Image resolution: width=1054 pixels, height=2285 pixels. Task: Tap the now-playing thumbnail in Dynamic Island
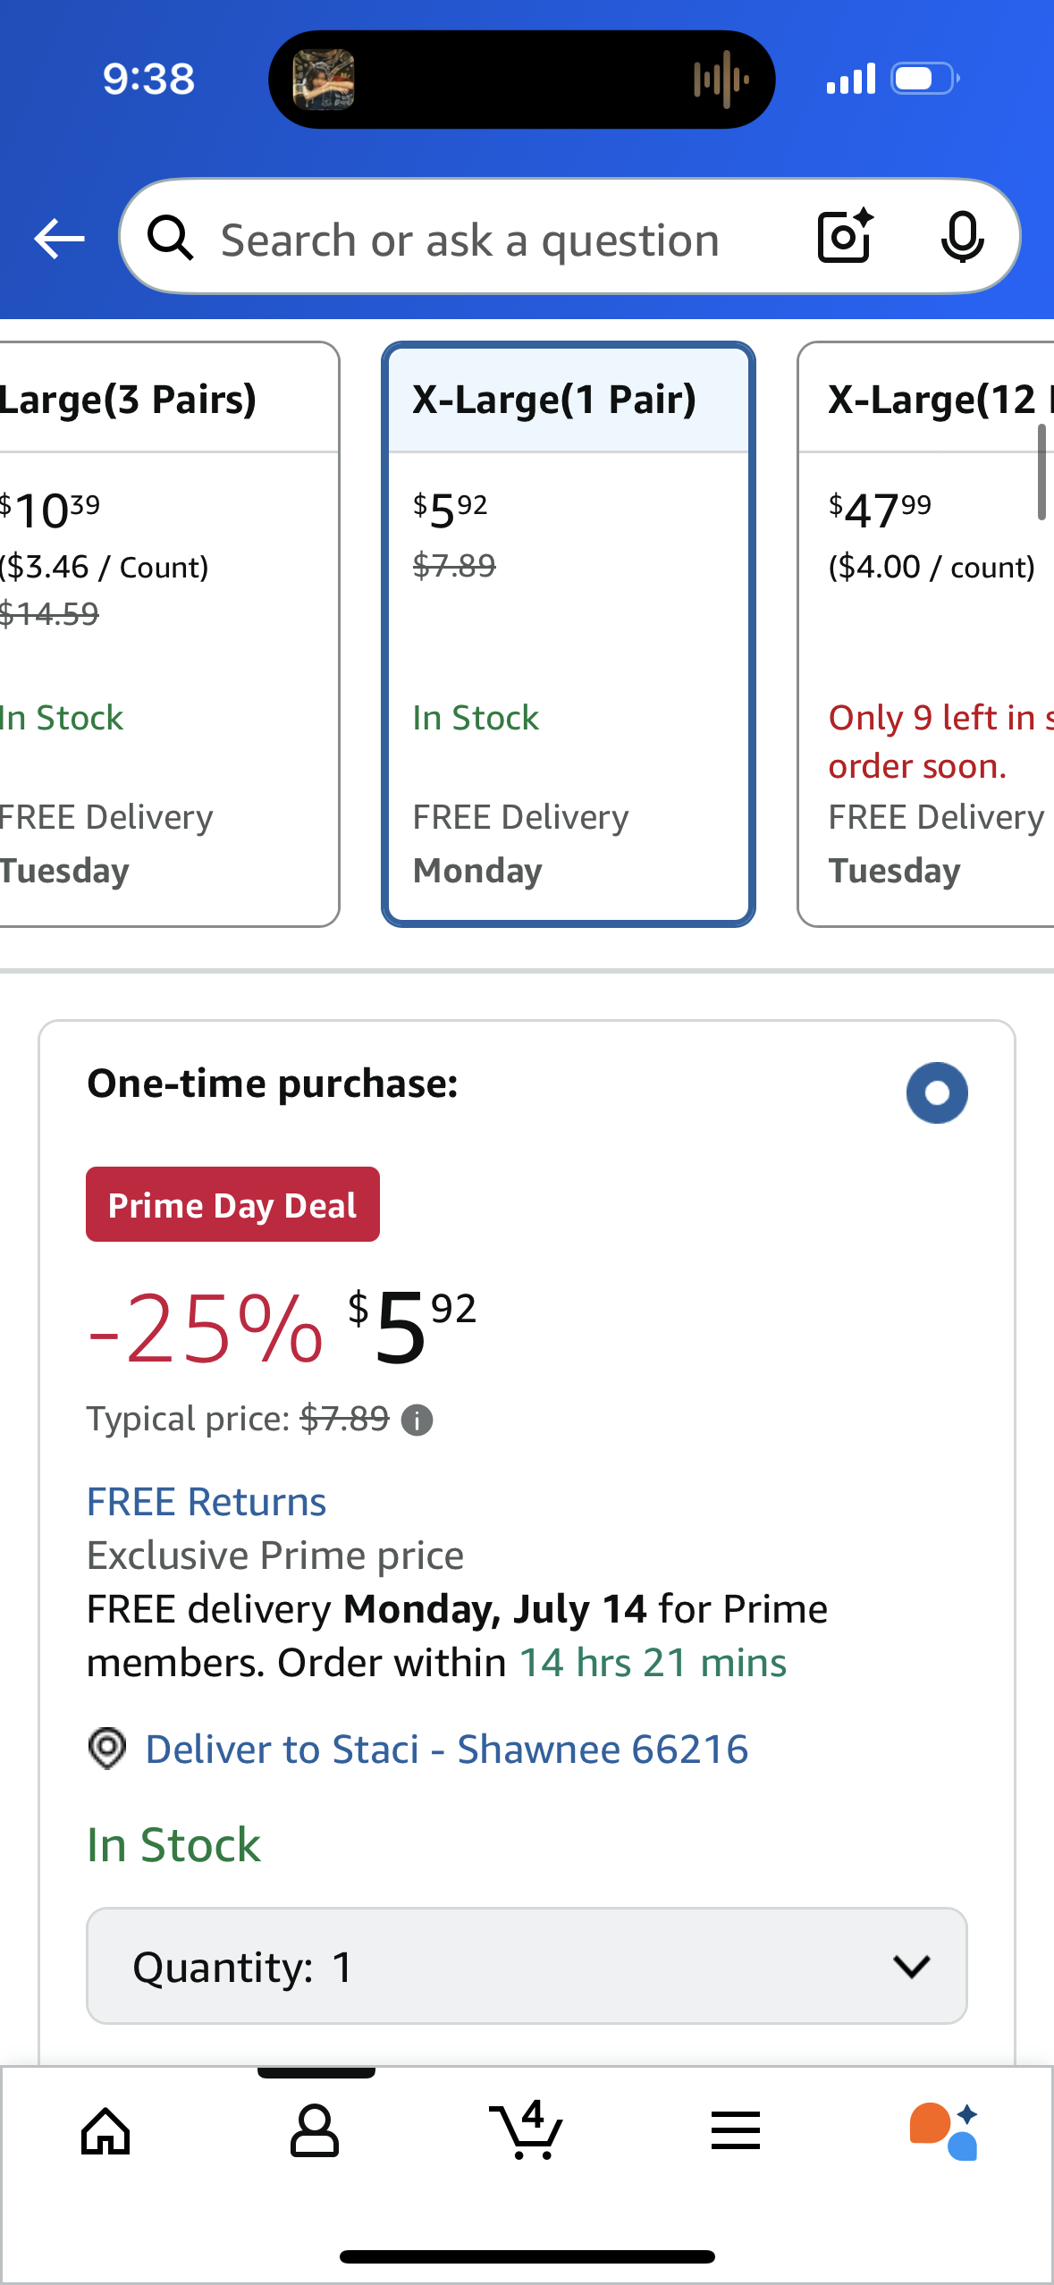pyautogui.click(x=324, y=80)
